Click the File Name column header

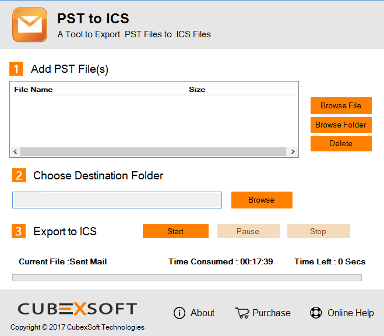[x=97, y=90]
